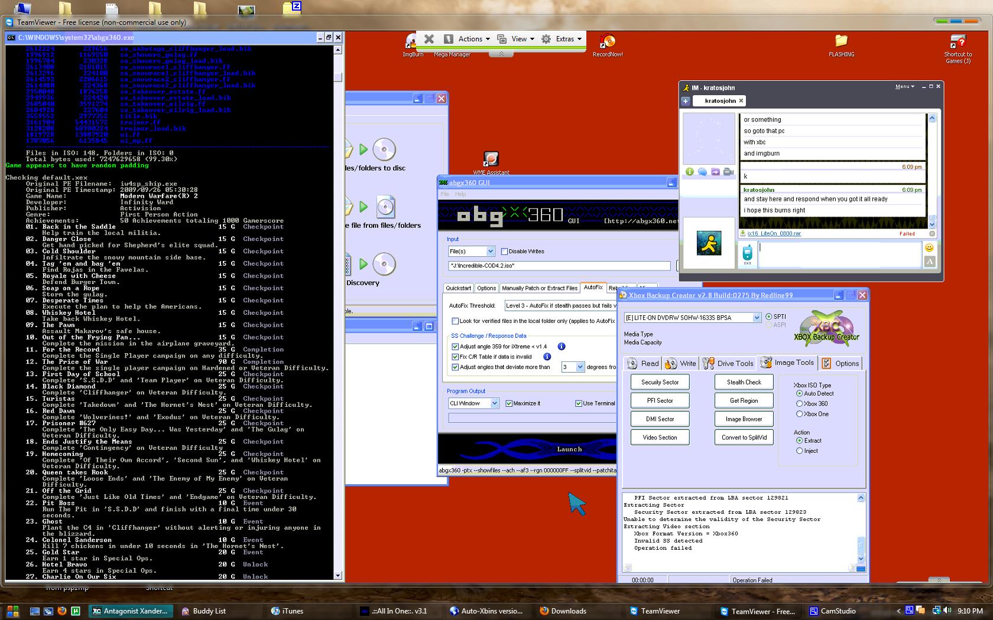993x620 pixels.
Task: Click mobile TXT phone icon in IM
Action: [747, 255]
